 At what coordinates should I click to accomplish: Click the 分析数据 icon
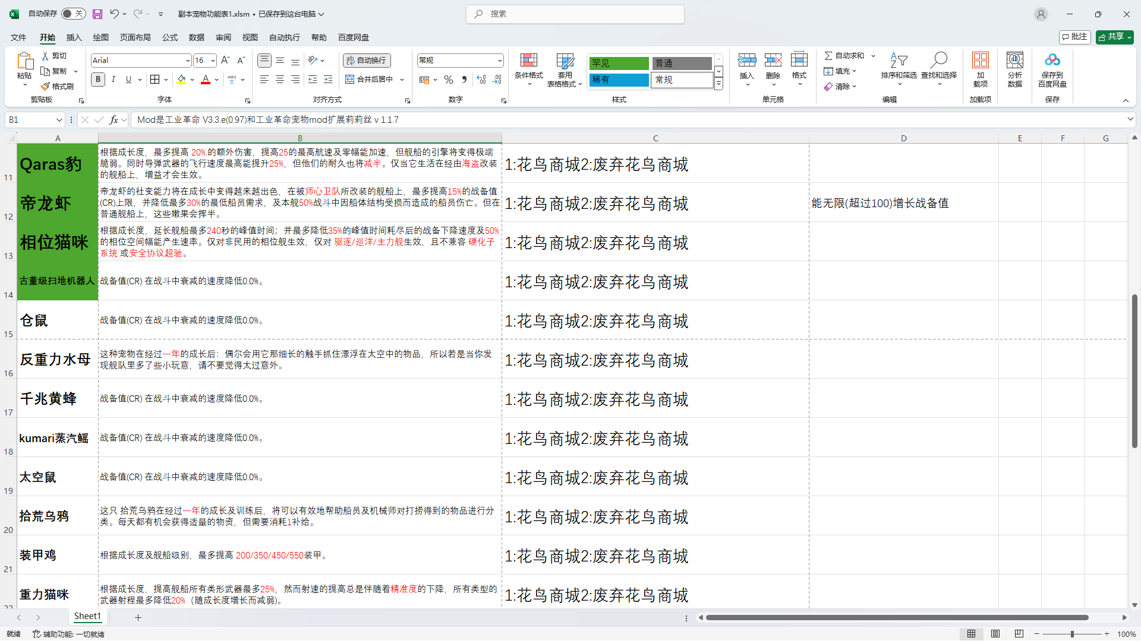(x=1014, y=67)
